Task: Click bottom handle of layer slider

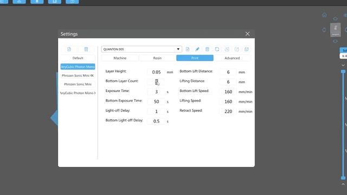Action: (x=343, y=178)
